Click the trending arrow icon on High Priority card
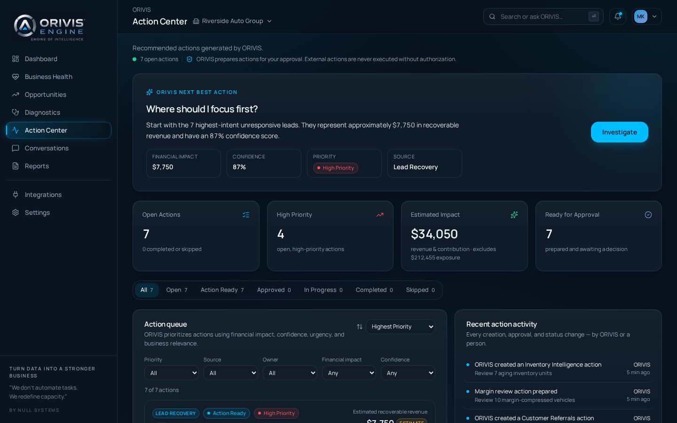This screenshot has height=423, width=677. pyautogui.click(x=380, y=215)
